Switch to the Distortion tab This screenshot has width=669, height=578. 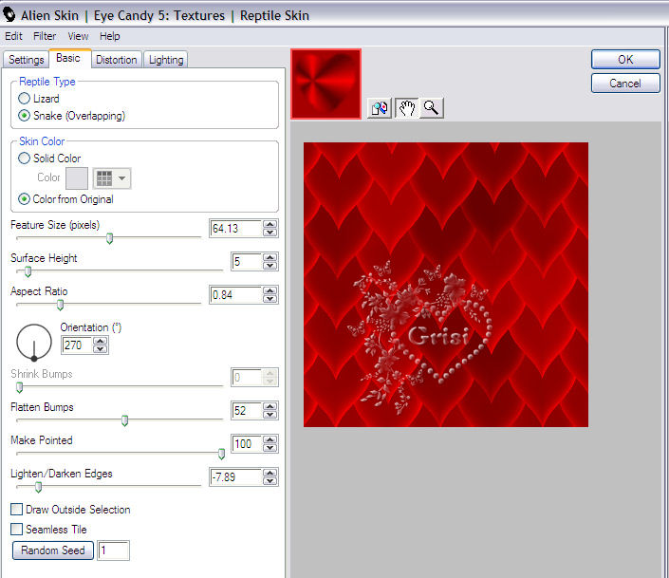click(117, 60)
